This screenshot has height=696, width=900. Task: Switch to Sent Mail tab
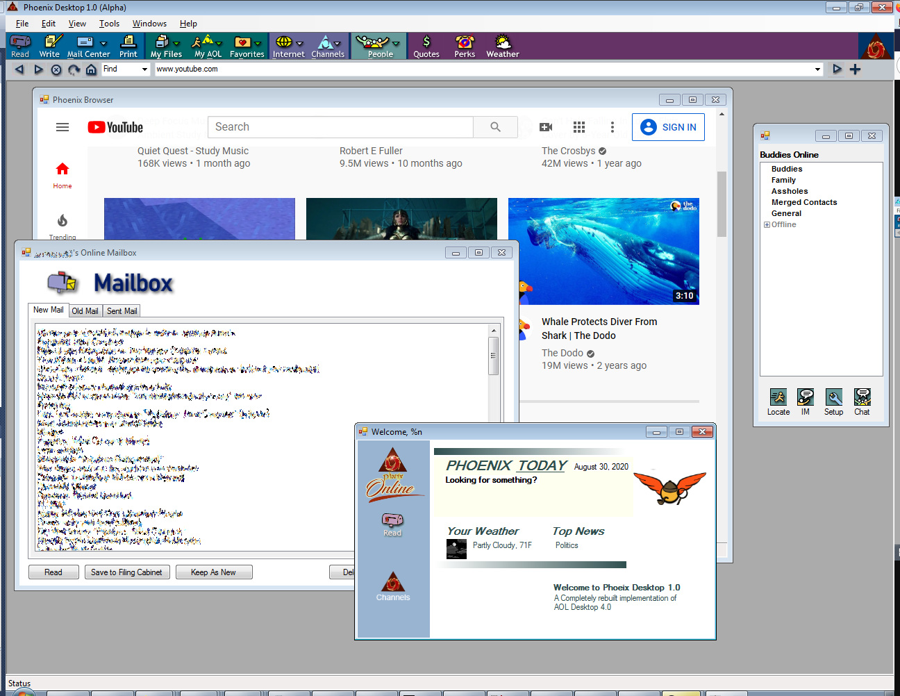[x=122, y=311]
